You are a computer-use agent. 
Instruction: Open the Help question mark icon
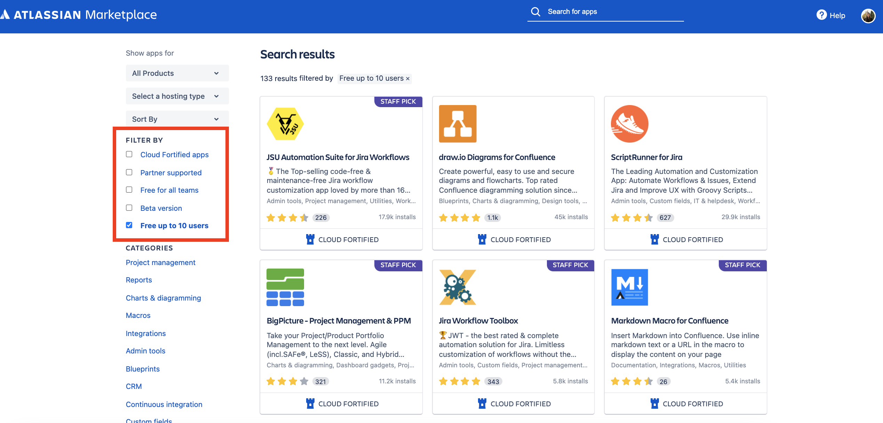coord(822,15)
